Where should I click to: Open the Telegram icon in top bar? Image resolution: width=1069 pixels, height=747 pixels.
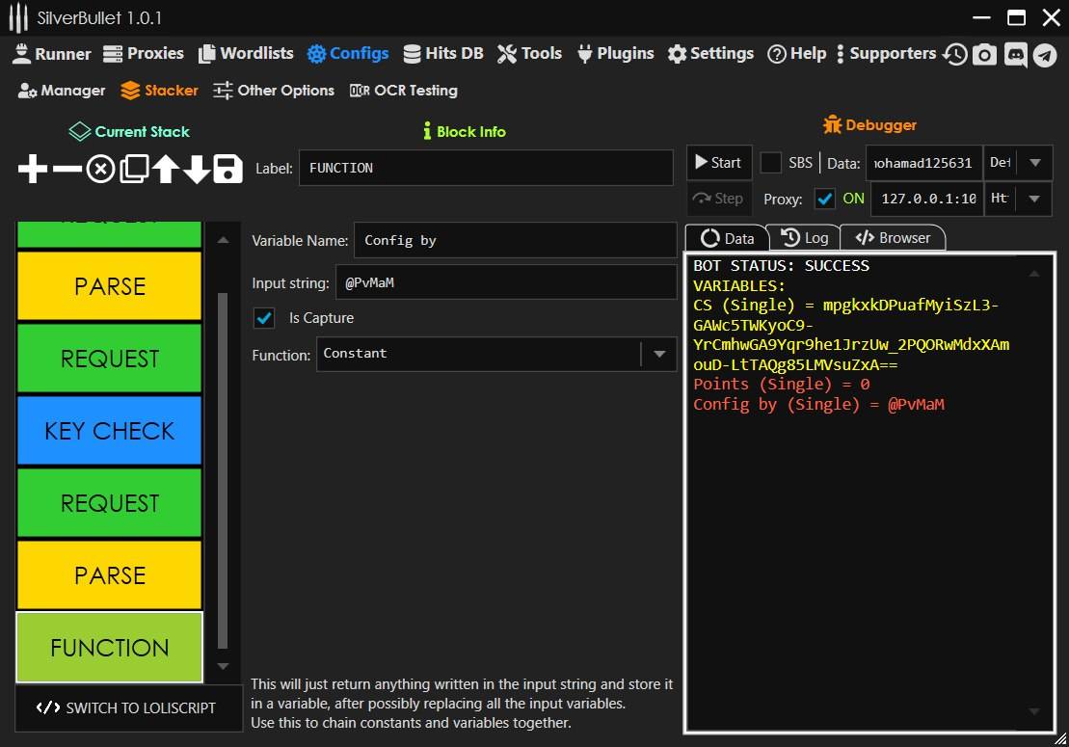click(1045, 55)
